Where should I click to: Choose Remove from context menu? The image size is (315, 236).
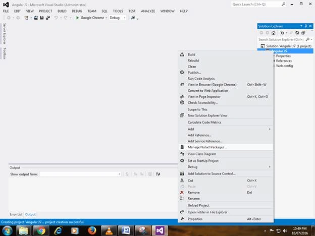tap(226, 193)
